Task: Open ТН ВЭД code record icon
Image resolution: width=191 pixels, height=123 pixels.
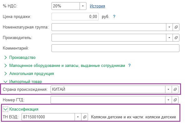Action: pyautogui.click(x=85, y=117)
